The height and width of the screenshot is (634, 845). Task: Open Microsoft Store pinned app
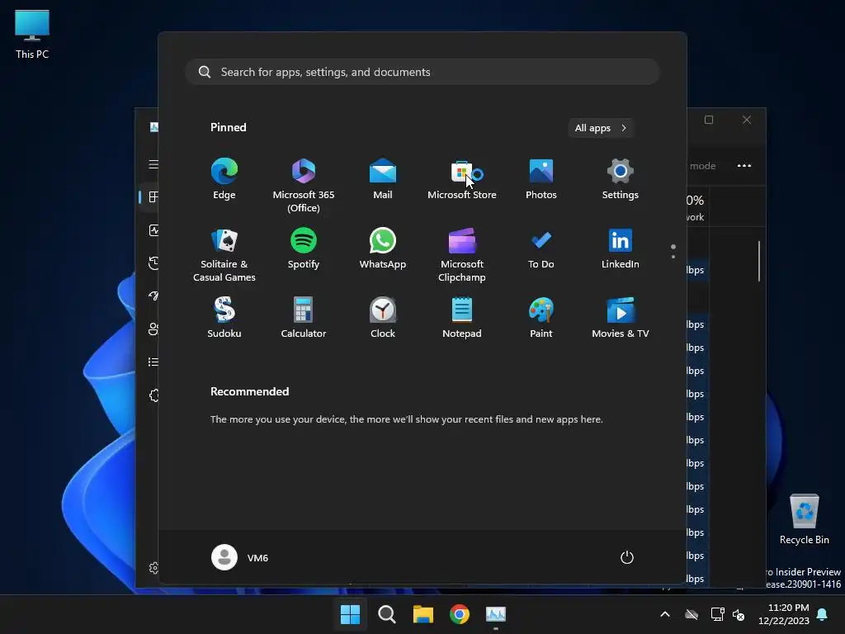click(x=462, y=179)
